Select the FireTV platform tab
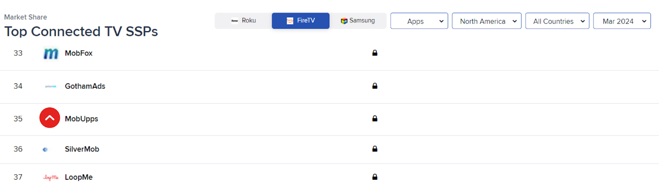 point(301,21)
